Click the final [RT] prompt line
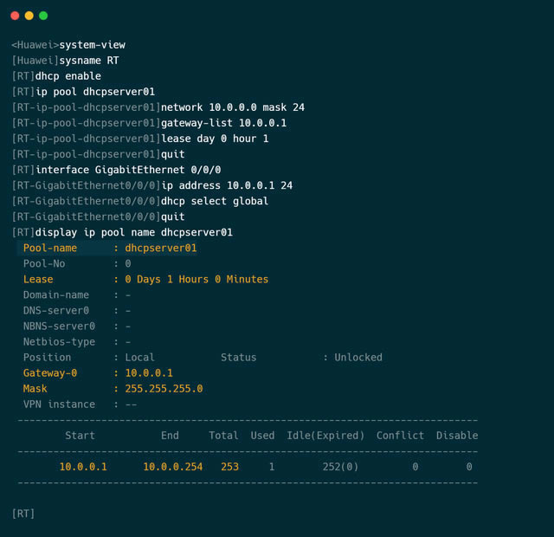Screen dimensions: 554x537 tap(23, 514)
